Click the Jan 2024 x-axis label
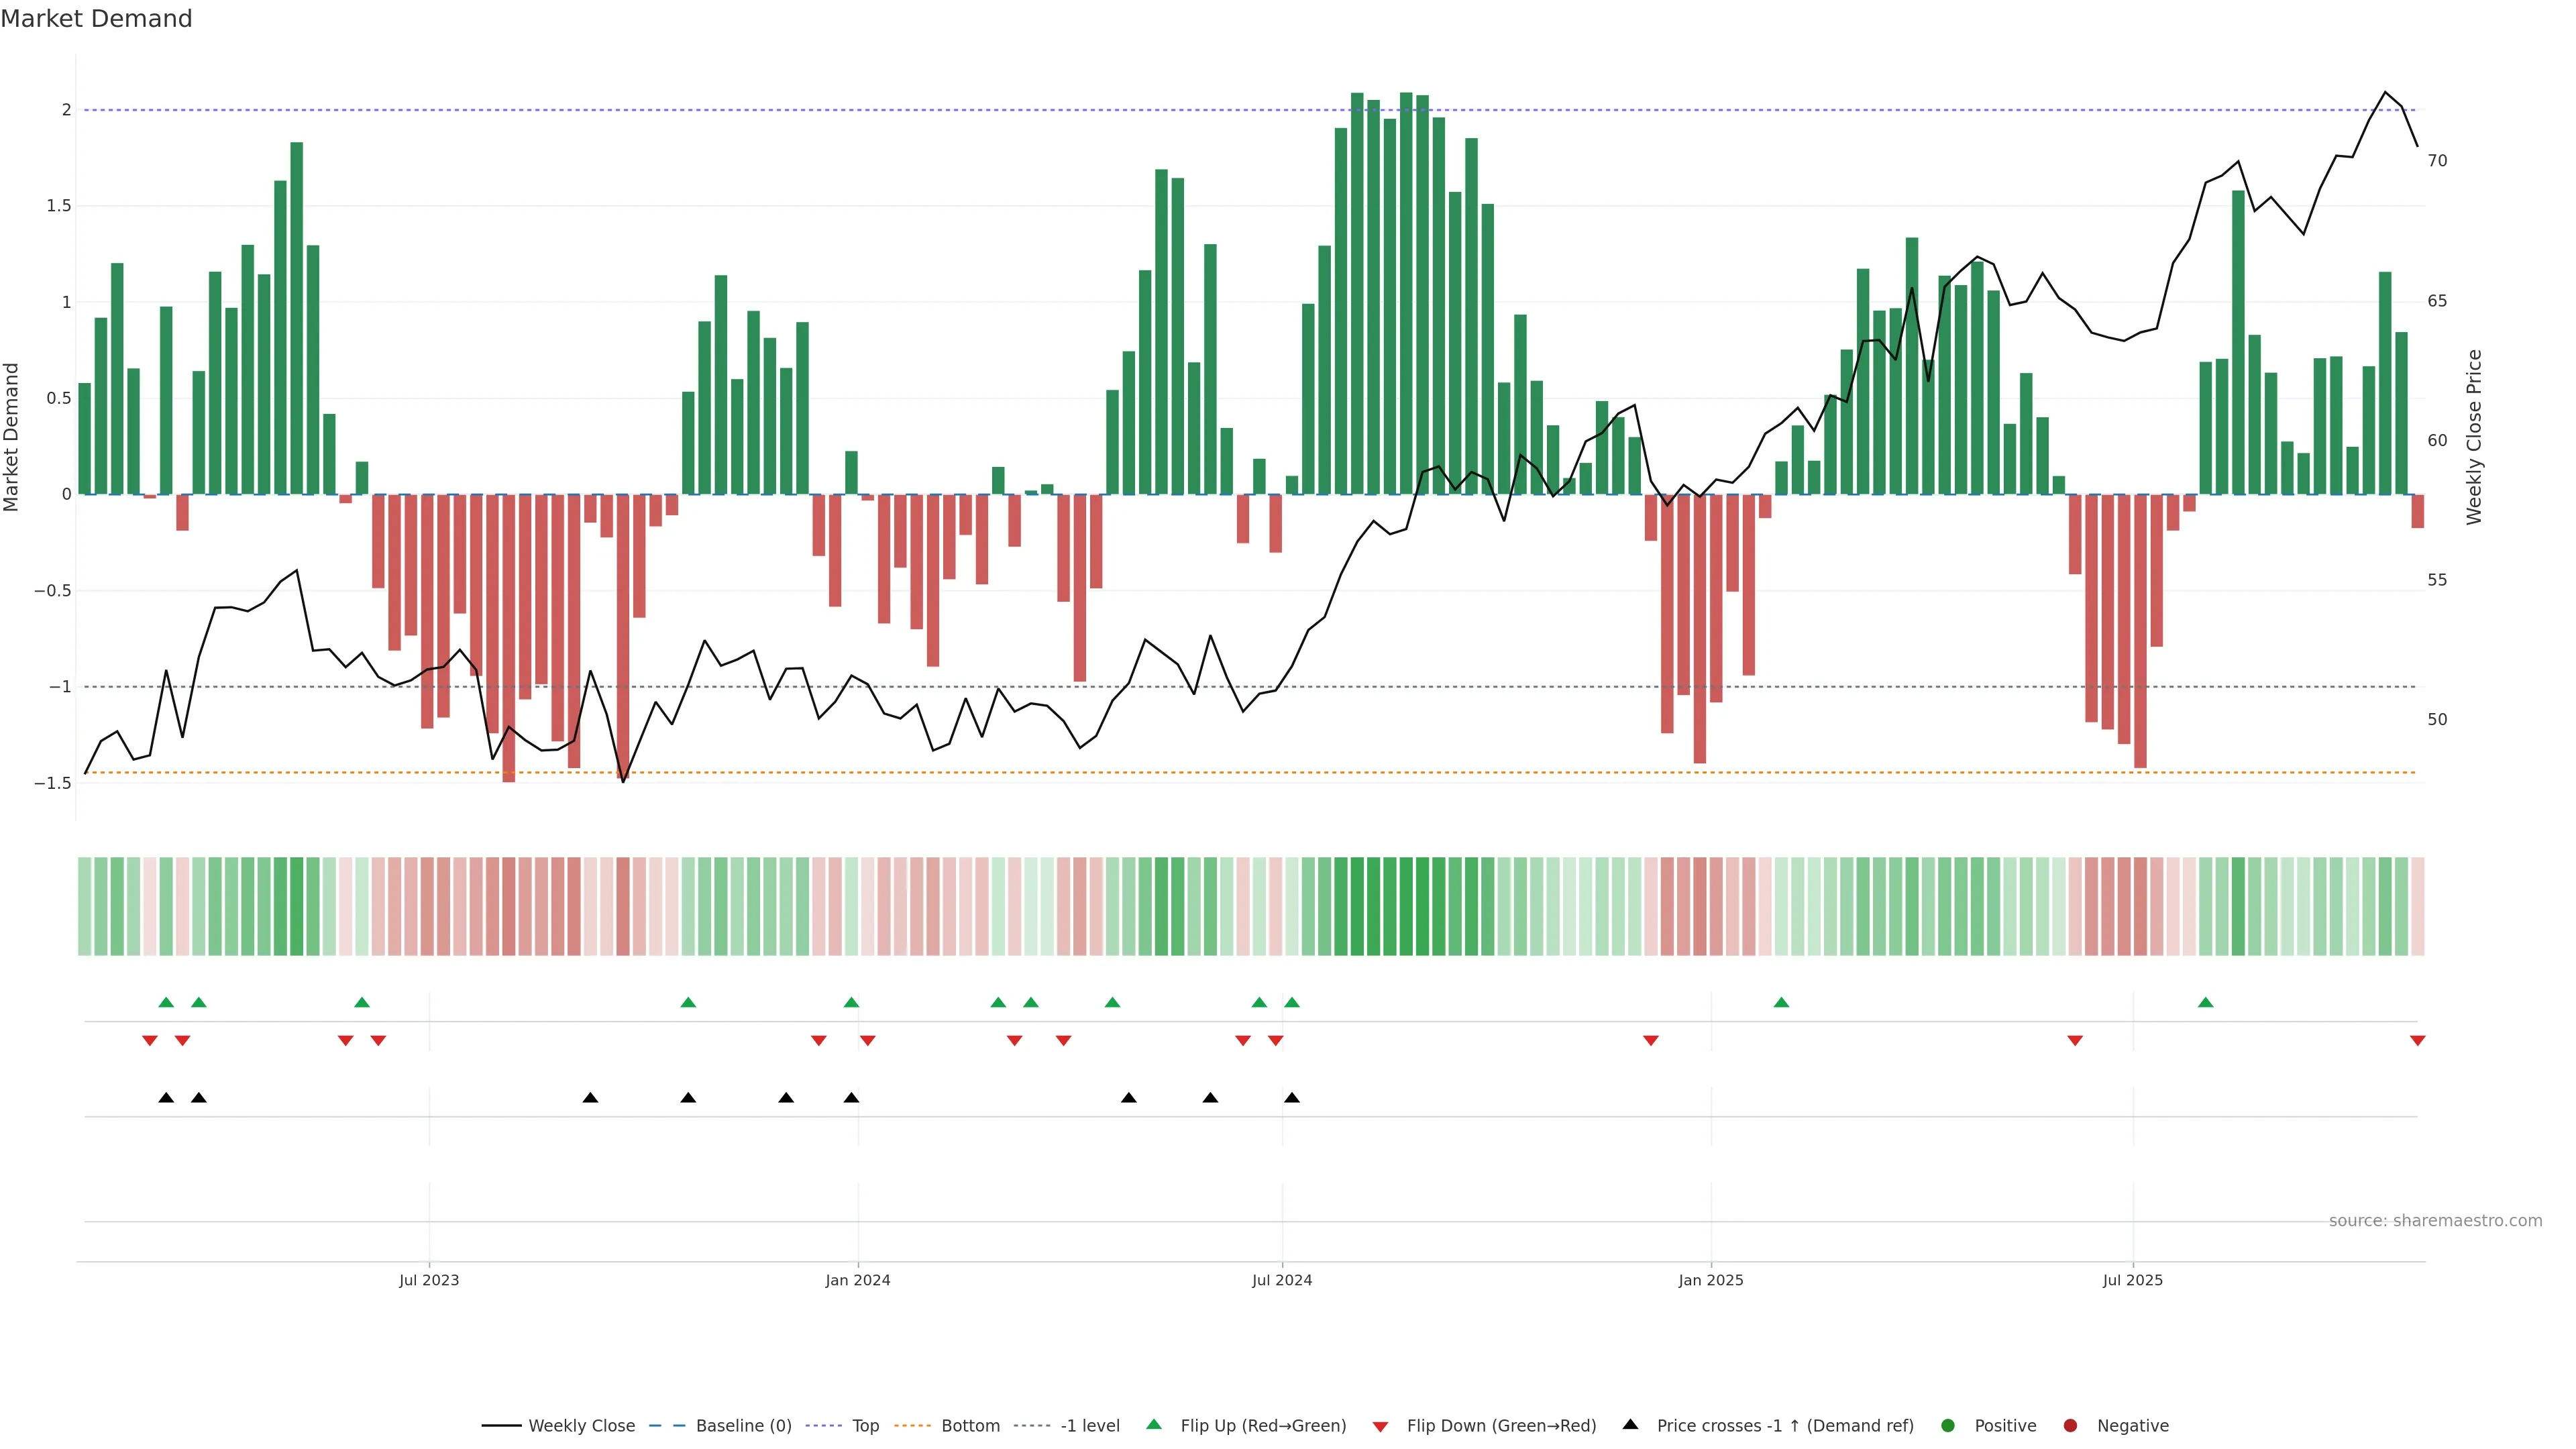 (x=857, y=1280)
